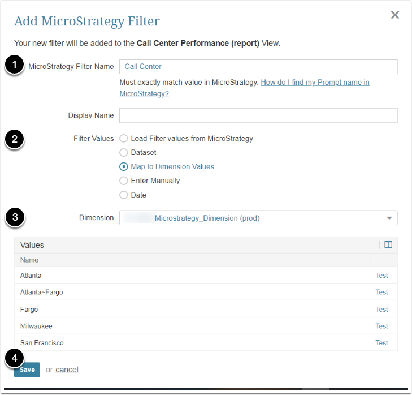Select Load Filter values from MicroStrategy radio

(124, 139)
